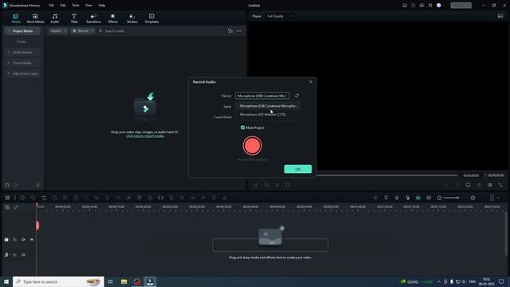
Task: Collapse the Project Media tree item
Action: pyautogui.click(x=9, y=31)
